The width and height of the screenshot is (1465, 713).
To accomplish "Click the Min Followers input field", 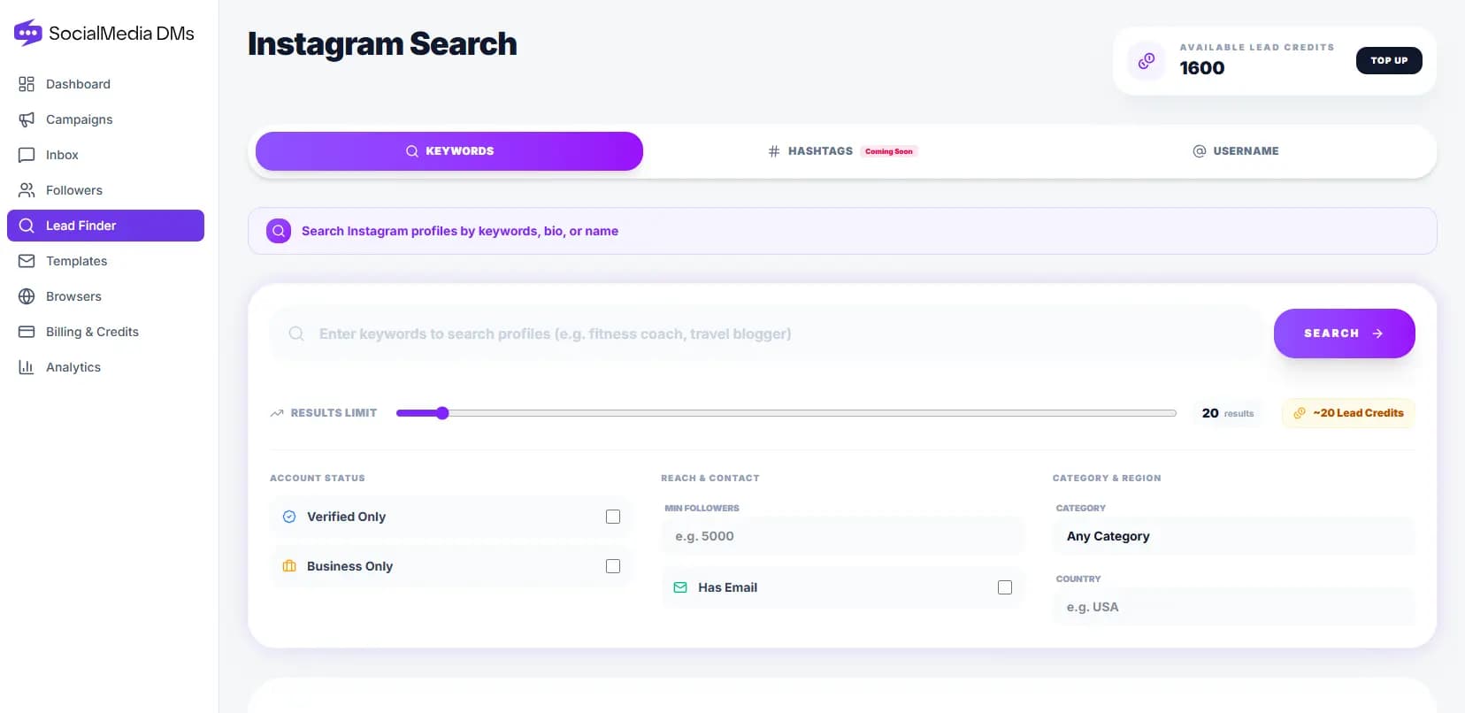I will 843,536.
